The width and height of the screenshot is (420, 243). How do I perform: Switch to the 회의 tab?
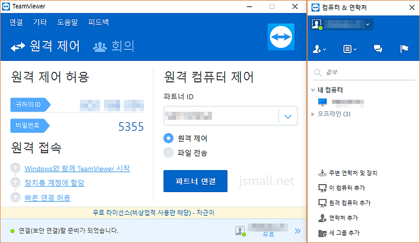[113, 46]
